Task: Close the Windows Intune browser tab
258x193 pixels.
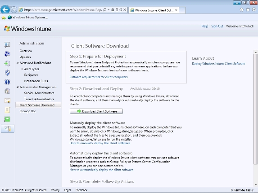Action: click(x=176, y=10)
